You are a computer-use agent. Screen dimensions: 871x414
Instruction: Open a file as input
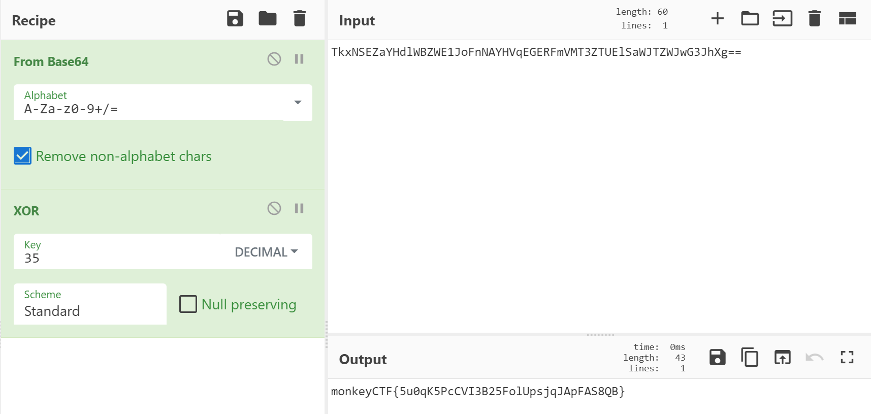[x=782, y=19]
